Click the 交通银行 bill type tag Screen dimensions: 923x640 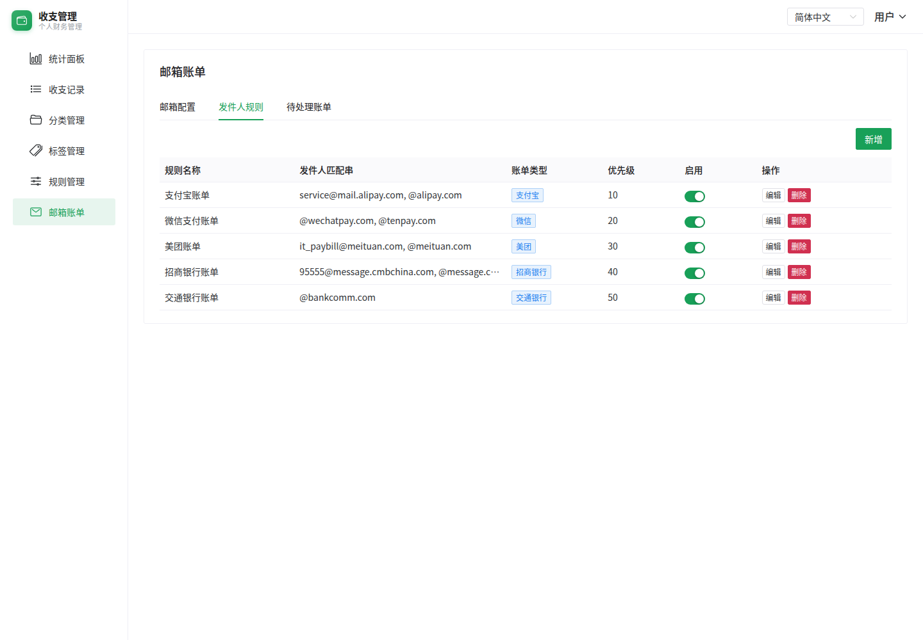coord(531,298)
